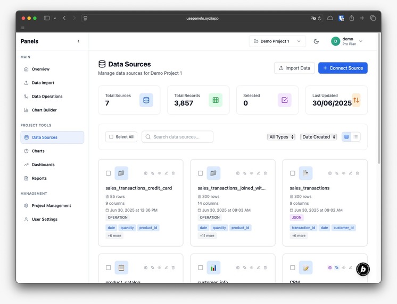The image size is (397, 304).
Task: Open User Settings in the sidebar
Action: pos(52,219)
